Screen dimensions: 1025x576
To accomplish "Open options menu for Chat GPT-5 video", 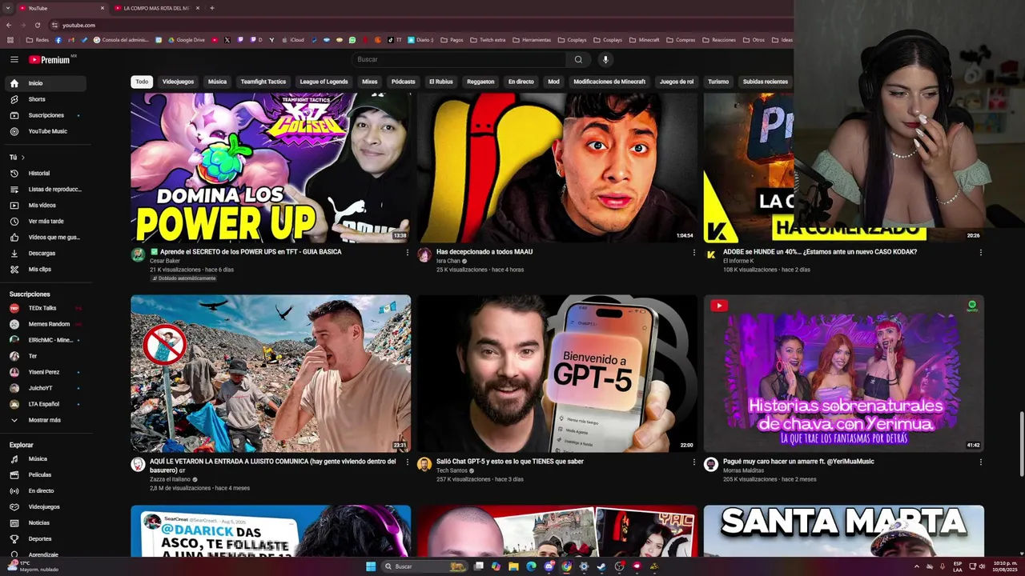I will click(x=693, y=462).
